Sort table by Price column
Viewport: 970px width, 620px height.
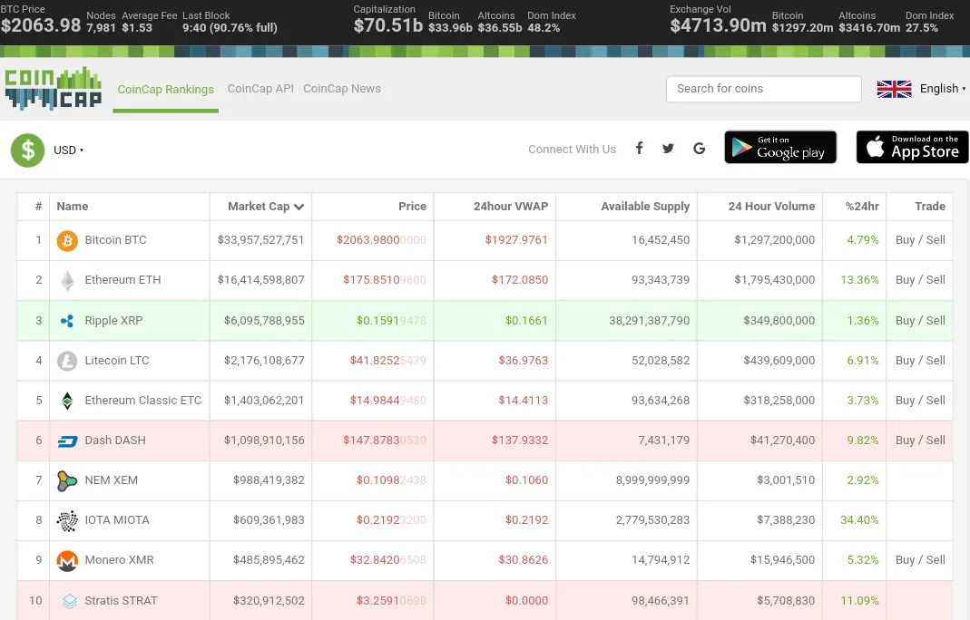tap(412, 207)
